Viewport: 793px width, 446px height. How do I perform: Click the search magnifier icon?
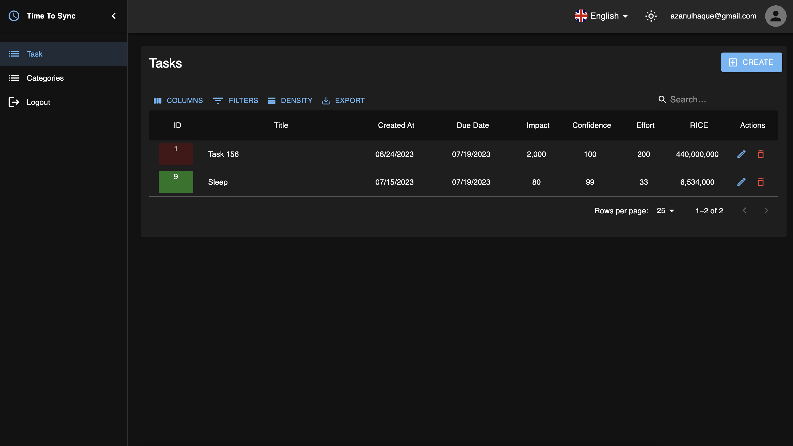pos(662,100)
